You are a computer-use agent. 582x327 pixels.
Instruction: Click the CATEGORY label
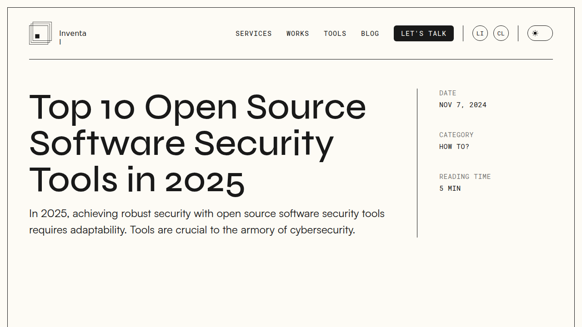(457, 135)
